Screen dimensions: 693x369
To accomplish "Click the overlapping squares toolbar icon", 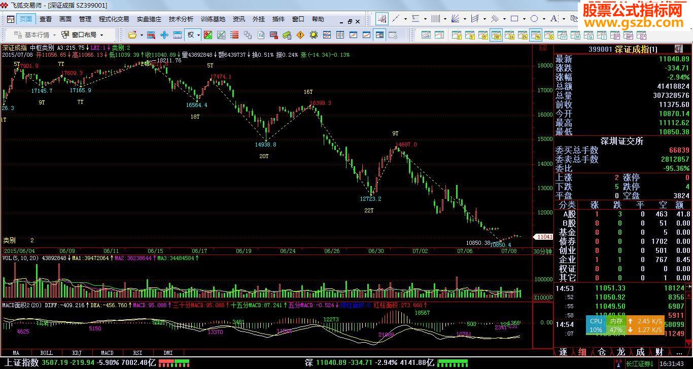I will [x=248, y=35].
